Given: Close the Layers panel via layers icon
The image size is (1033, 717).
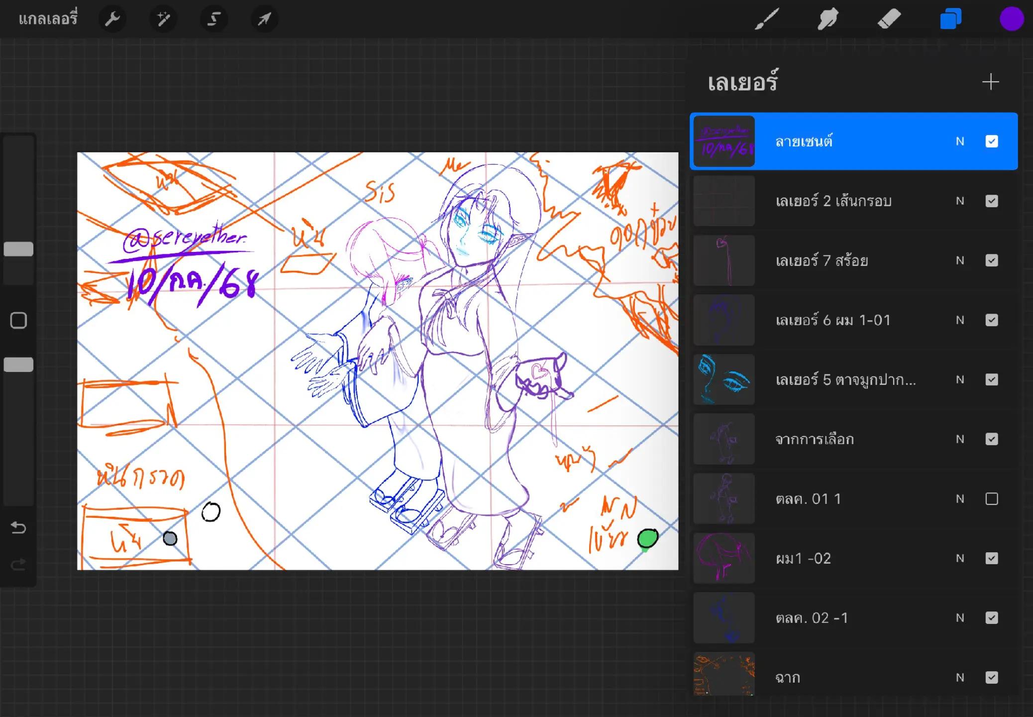Looking at the screenshot, I should point(950,19).
